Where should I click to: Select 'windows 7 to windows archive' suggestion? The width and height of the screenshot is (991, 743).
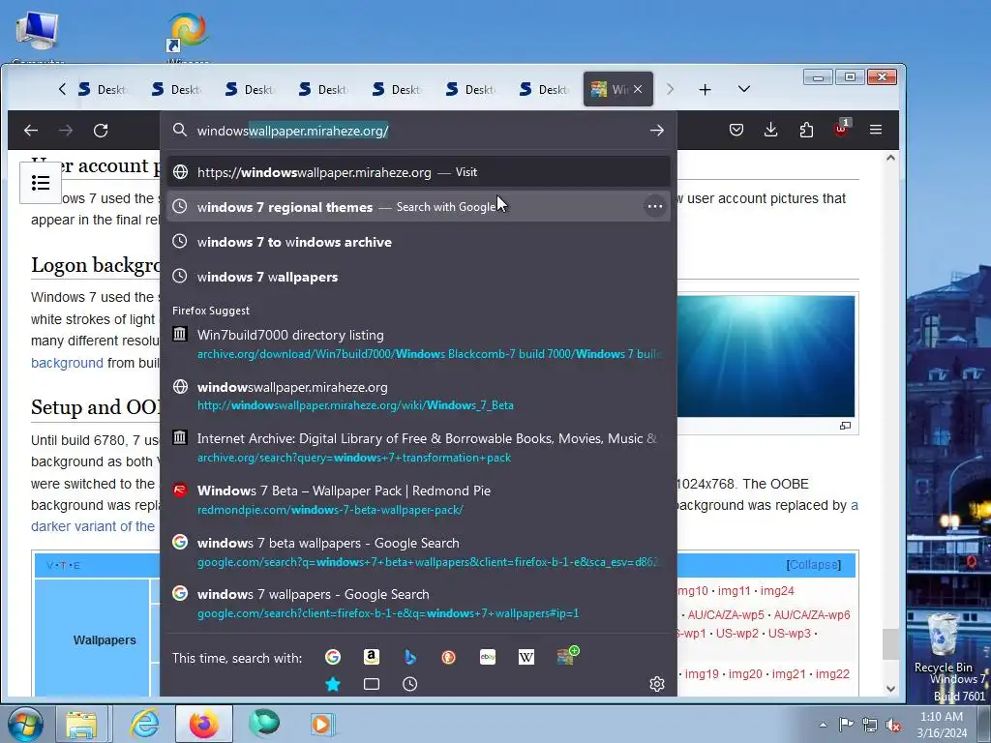[x=418, y=241]
